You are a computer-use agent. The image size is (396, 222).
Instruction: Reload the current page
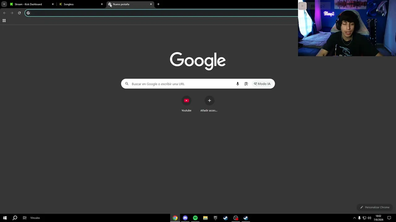[x=19, y=13]
